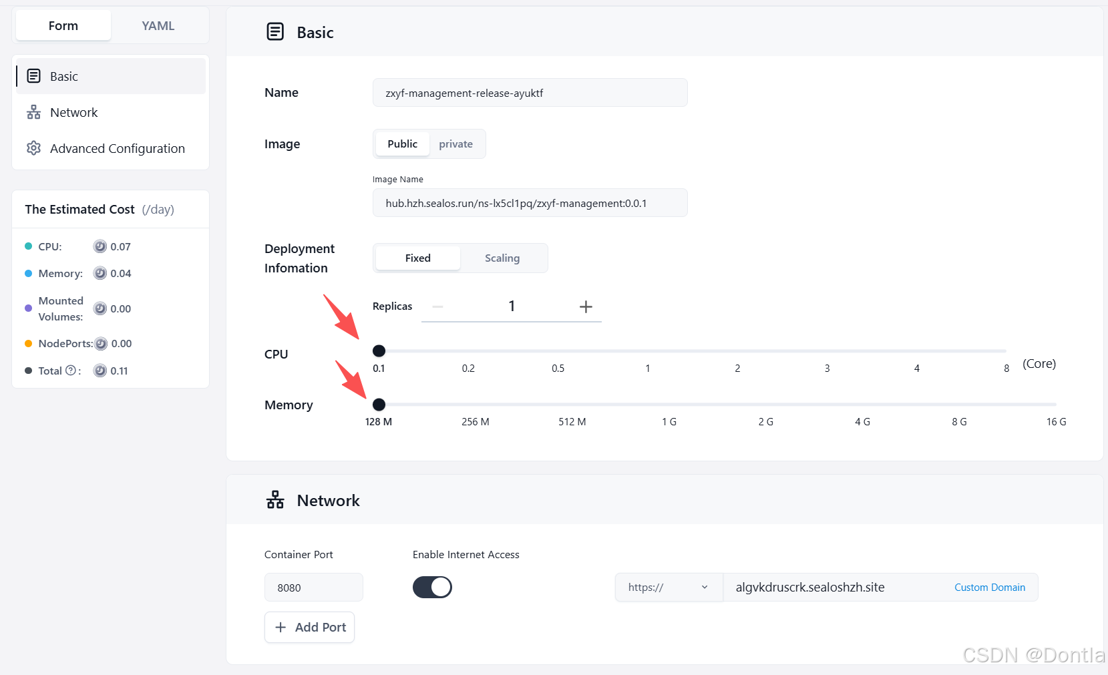Image resolution: width=1108 pixels, height=675 pixels.
Task: Click the help icon next to Total
Action: [x=70, y=370]
